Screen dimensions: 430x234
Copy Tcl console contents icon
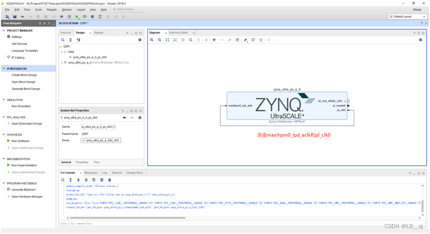[94, 180]
